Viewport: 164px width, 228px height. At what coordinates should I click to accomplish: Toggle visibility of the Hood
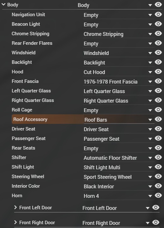[x=158, y=71]
